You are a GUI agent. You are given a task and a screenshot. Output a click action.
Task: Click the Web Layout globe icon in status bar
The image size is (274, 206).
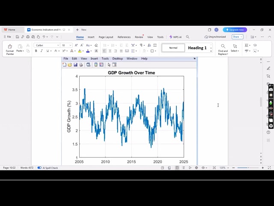[x=197, y=168]
